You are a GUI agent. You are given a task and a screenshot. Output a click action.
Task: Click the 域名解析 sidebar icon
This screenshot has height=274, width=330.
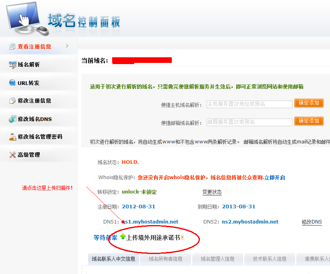[x=12, y=65]
